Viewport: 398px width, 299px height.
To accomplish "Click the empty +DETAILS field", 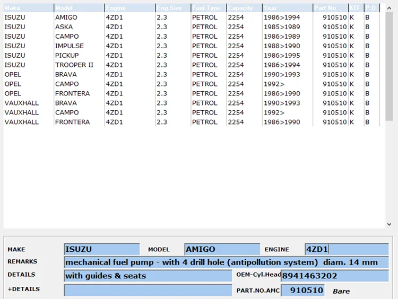I will tap(148, 290).
